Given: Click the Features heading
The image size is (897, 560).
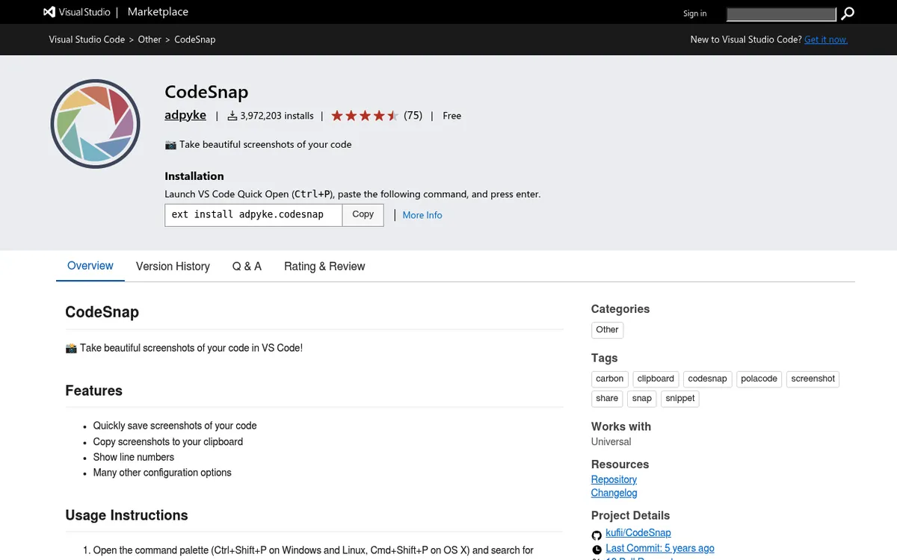Looking at the screenshot, I should pos(93,391).
